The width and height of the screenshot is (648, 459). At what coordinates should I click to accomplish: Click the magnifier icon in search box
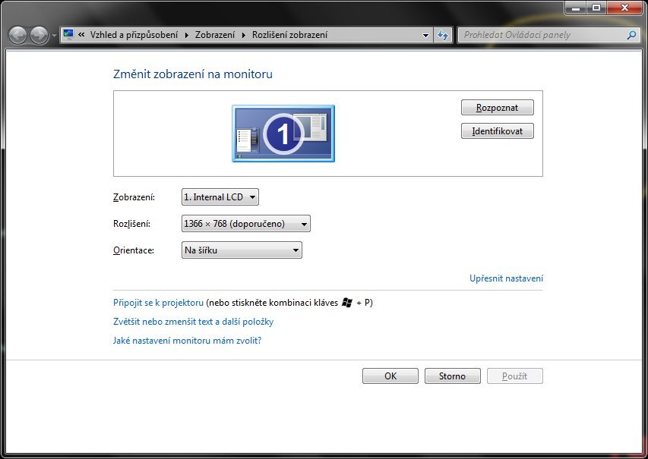[631, 35]
